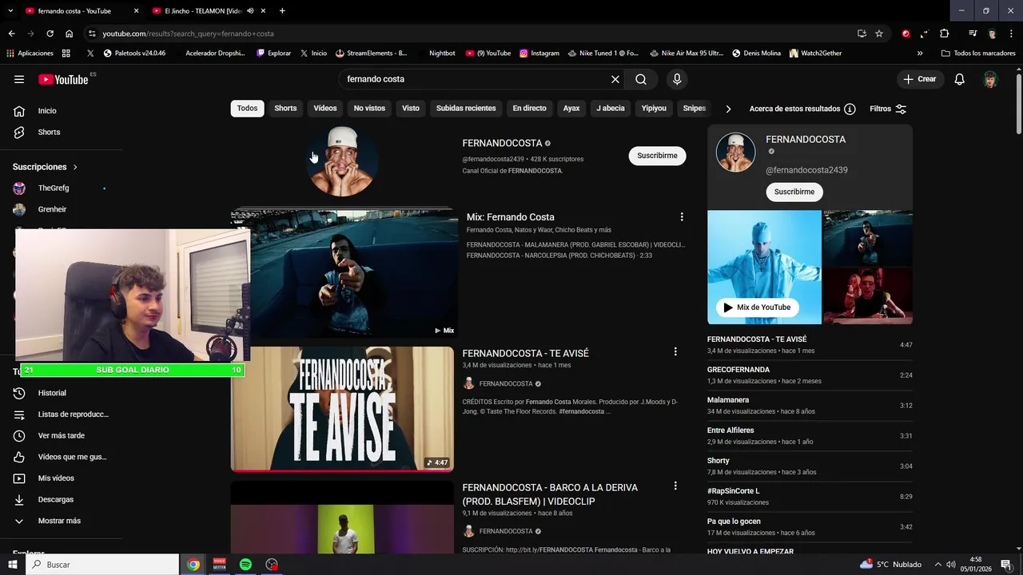The width and height of the screenshot is (1023, 575).
Task: Select the Todos filter chip
Action: point(247,109)
